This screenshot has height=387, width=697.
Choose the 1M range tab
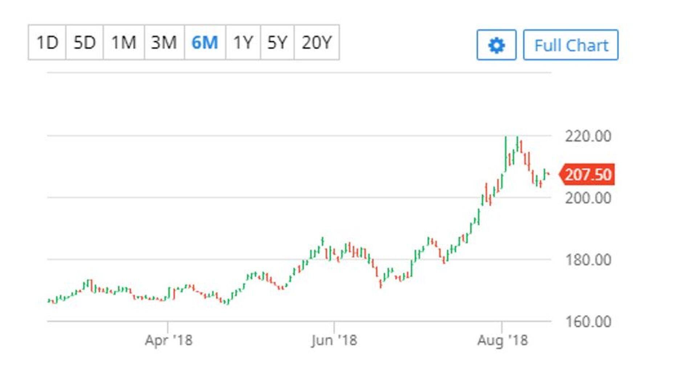(124, 42)
